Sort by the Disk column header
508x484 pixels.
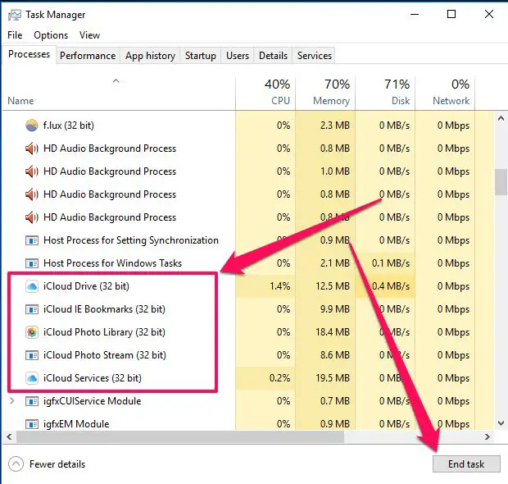[385, 93]
